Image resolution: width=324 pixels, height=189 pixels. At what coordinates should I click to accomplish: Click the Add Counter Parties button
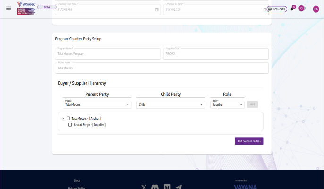click(x=249, y=141)
